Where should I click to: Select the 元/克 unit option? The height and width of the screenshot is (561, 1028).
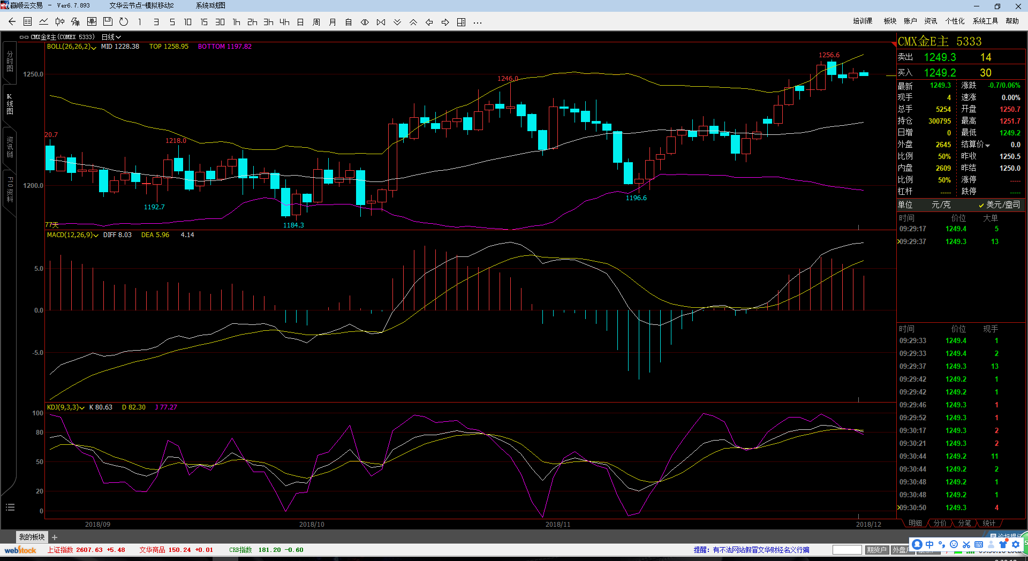coord(941,204)
